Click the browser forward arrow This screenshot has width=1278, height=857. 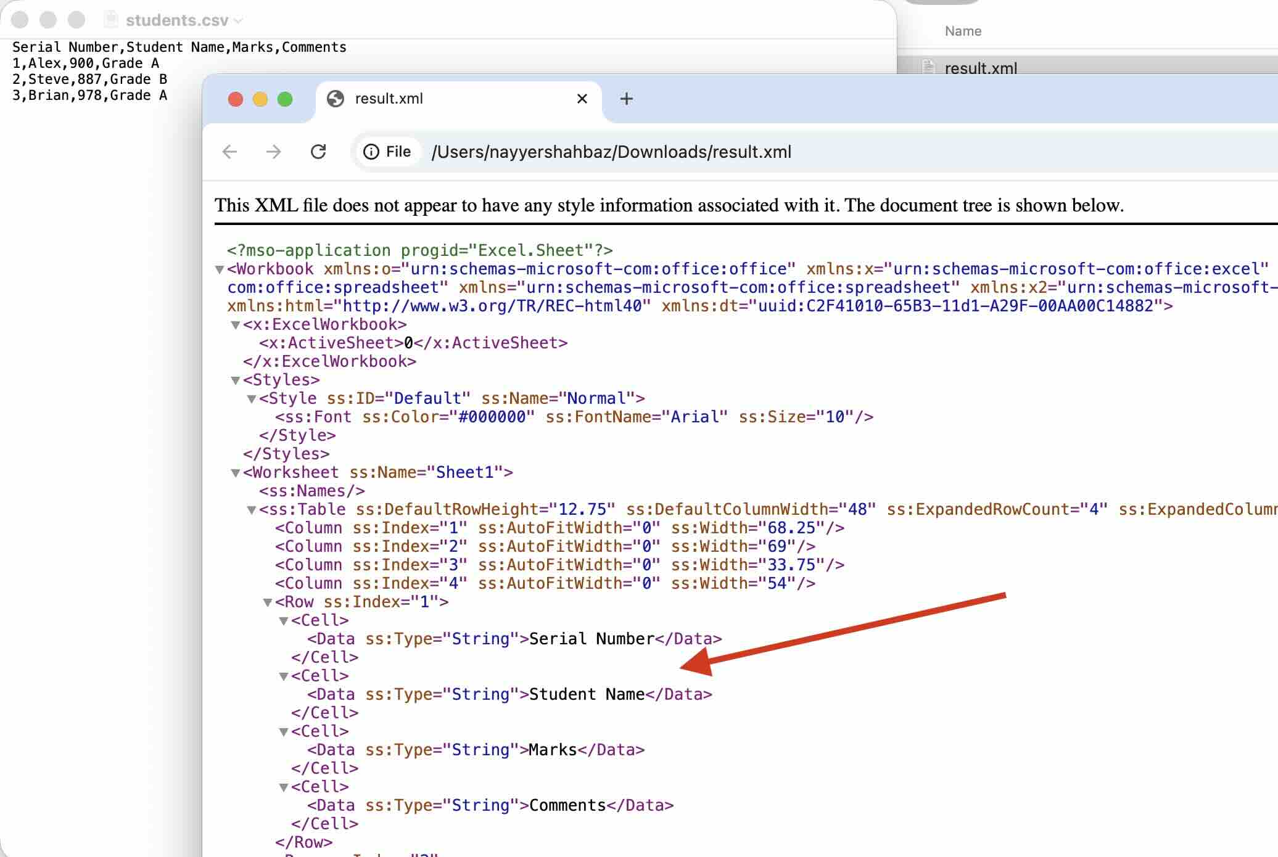pos(273,152)
